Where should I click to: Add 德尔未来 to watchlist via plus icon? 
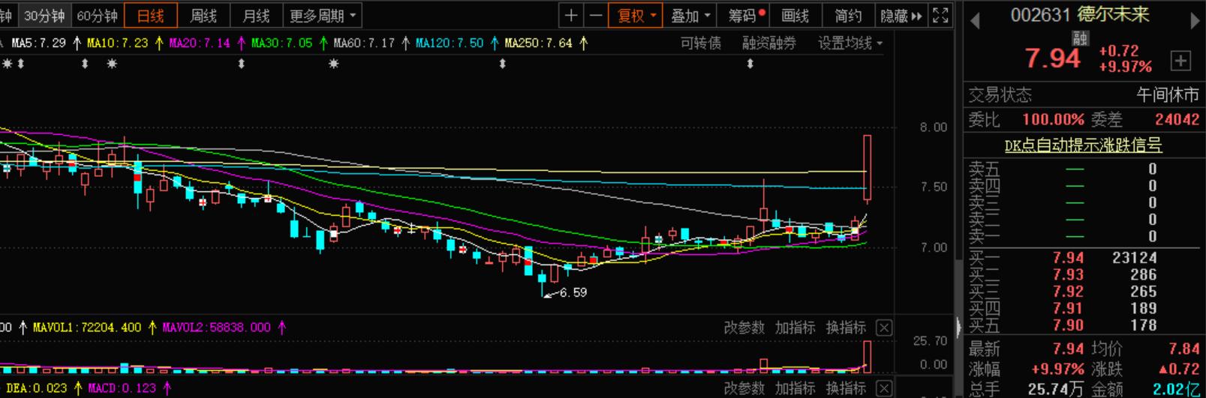coord(1180,61)
